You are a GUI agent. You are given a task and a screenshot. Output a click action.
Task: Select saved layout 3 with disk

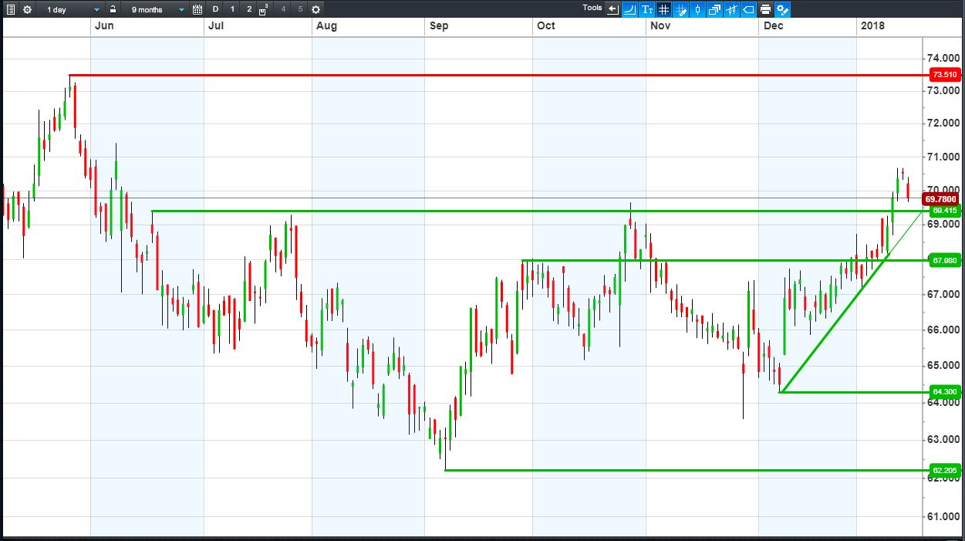(264, 9)
